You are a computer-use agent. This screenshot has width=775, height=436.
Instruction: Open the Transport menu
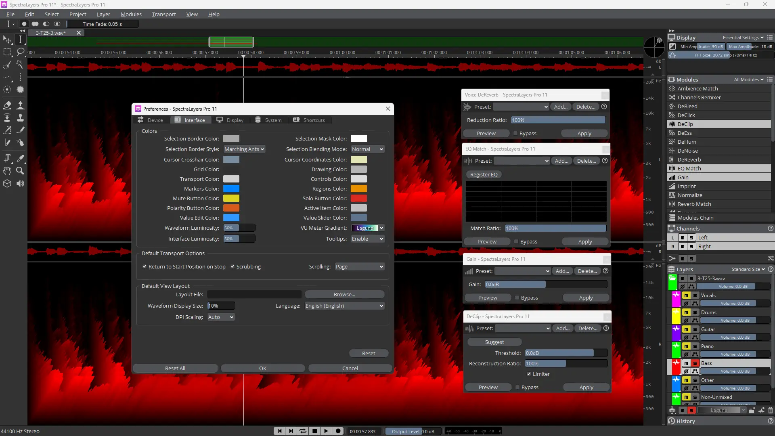coord(163,14)
